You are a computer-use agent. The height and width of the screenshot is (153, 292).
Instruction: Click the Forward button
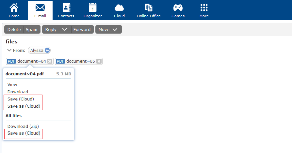point(82,29)
